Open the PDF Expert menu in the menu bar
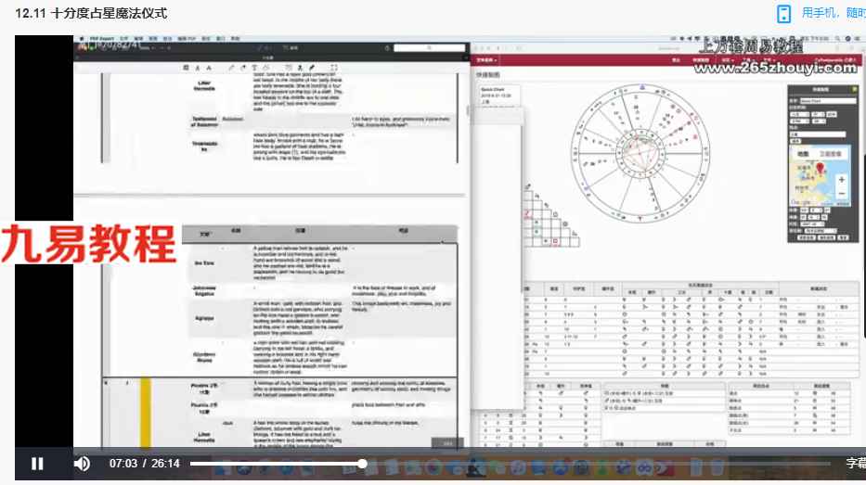866x485 pixels. [x=102, y=39]
